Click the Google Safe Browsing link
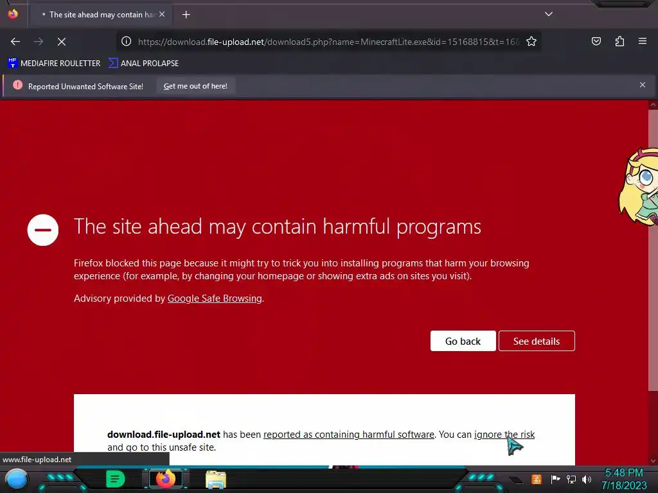This screenshot has height=493, width=658. [215, 298]
